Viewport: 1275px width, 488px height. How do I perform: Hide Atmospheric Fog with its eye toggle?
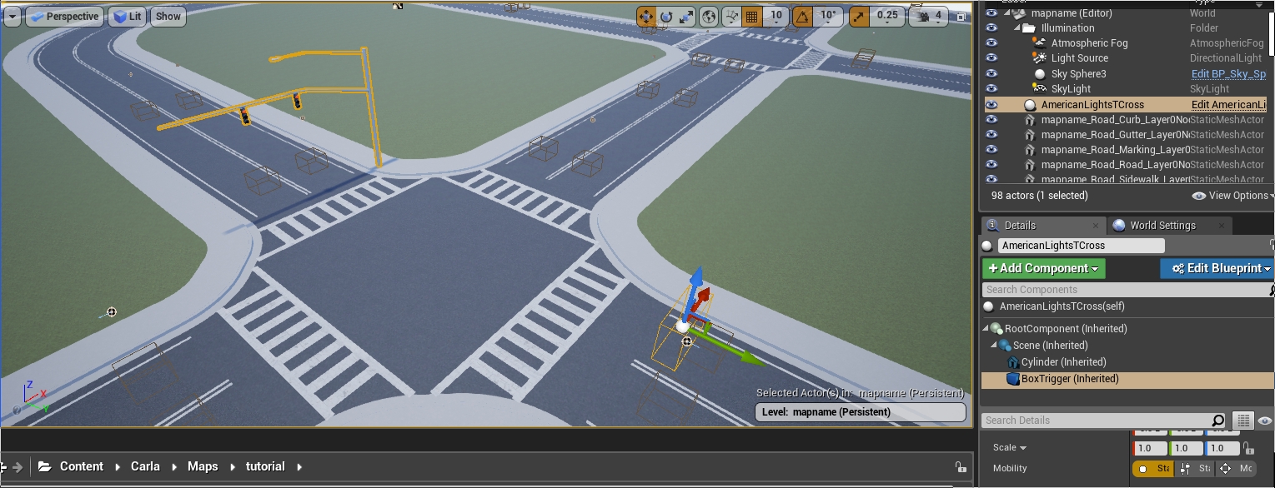coord(991,42)
